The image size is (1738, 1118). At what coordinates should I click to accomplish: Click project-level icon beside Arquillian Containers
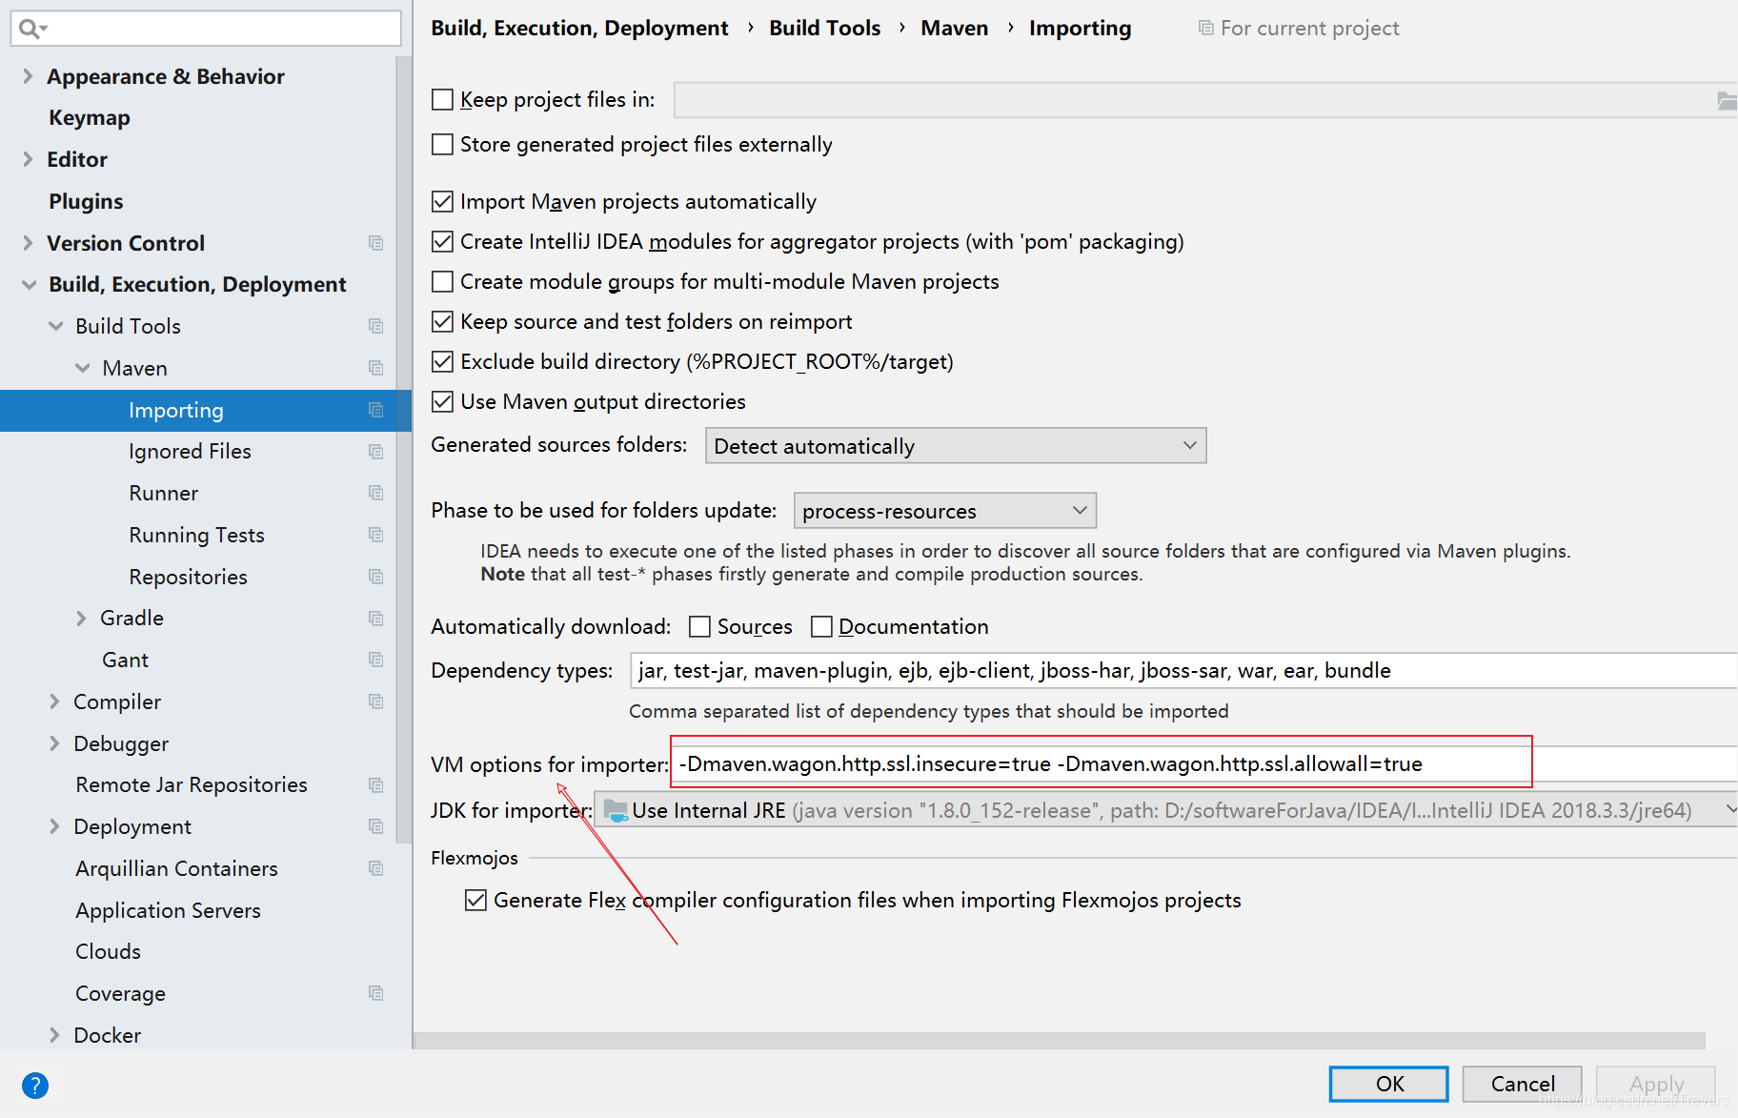[x=376, y=868]
